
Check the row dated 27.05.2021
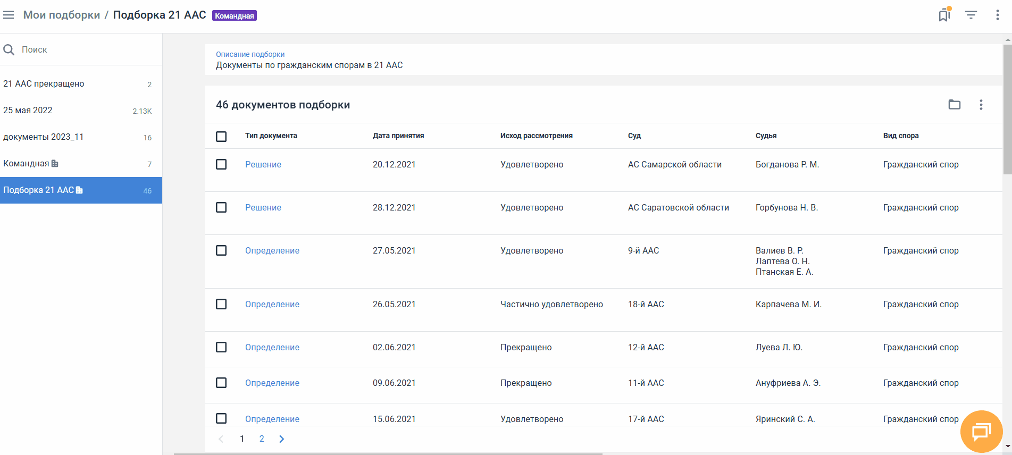pyautogui.click(x=221, y=250)
